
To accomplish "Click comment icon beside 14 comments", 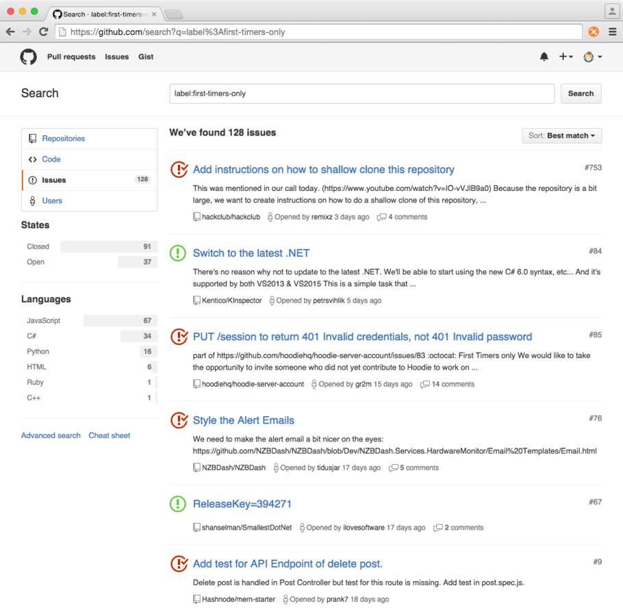I will [x=424, y=385].
